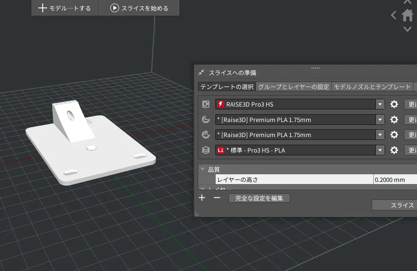The height and width of the screenshot is (271, 417).
Task: Click the スライスを始める toolbar button
Action: coord(139,8)
